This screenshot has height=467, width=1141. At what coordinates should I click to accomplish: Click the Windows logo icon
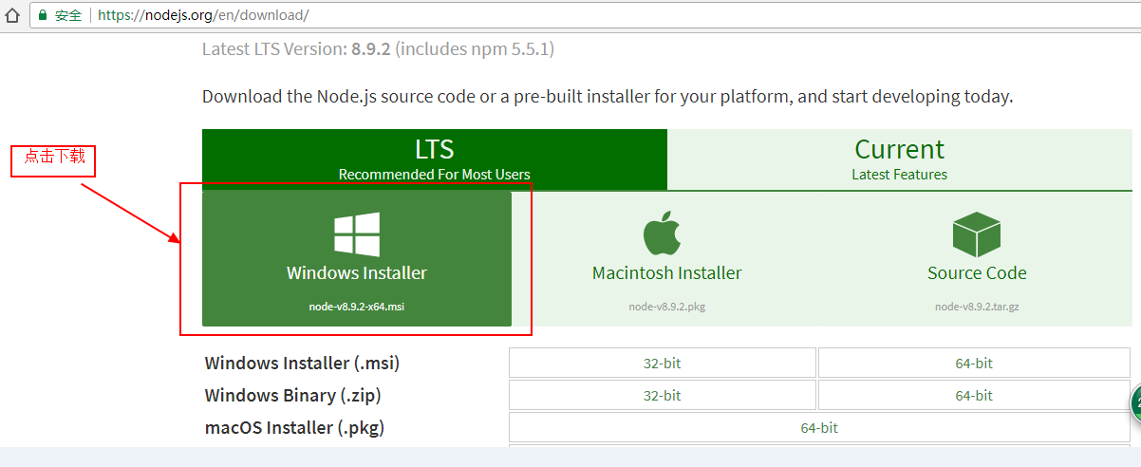pos(357,234)
